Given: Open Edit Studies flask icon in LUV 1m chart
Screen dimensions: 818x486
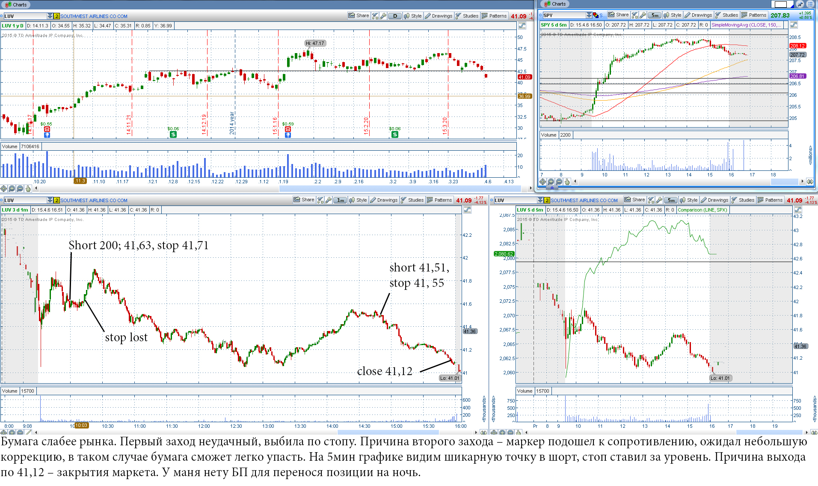Looking at the screenshot, I should [x=320, y=200].
